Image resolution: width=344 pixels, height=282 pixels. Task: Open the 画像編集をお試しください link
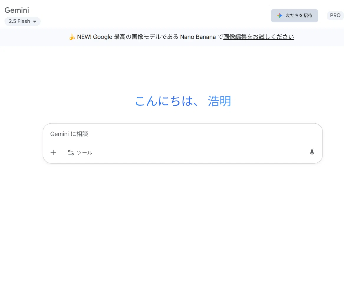[x=259, y=37]
